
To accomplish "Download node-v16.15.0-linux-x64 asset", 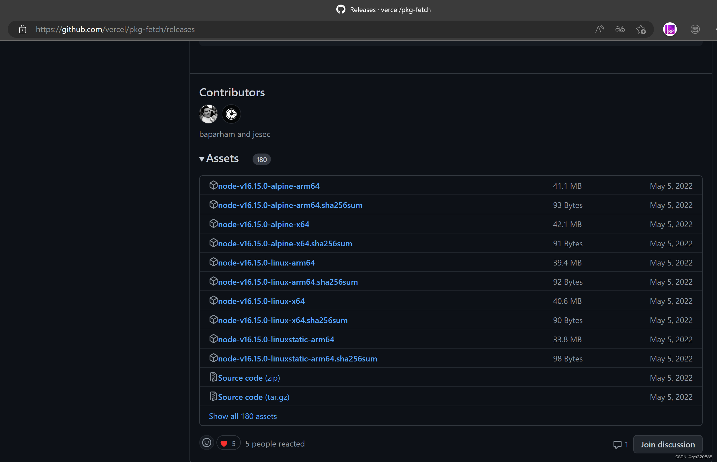I will 261,301.
